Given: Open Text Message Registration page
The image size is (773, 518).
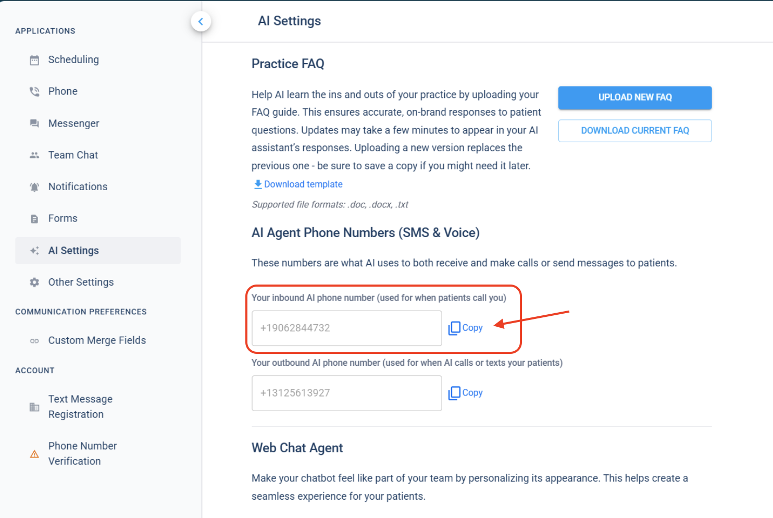Looking at the screenshot, I should pyautogui.click(x=80, y=406).
